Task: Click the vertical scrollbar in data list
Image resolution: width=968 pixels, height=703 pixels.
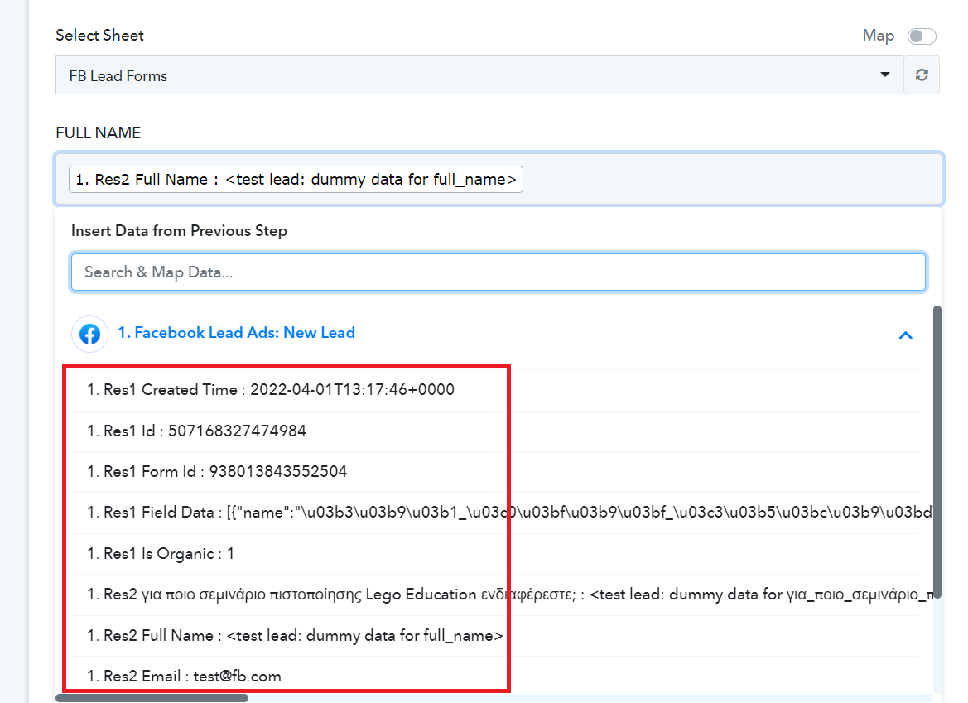Action: click(x=937, y=447)
